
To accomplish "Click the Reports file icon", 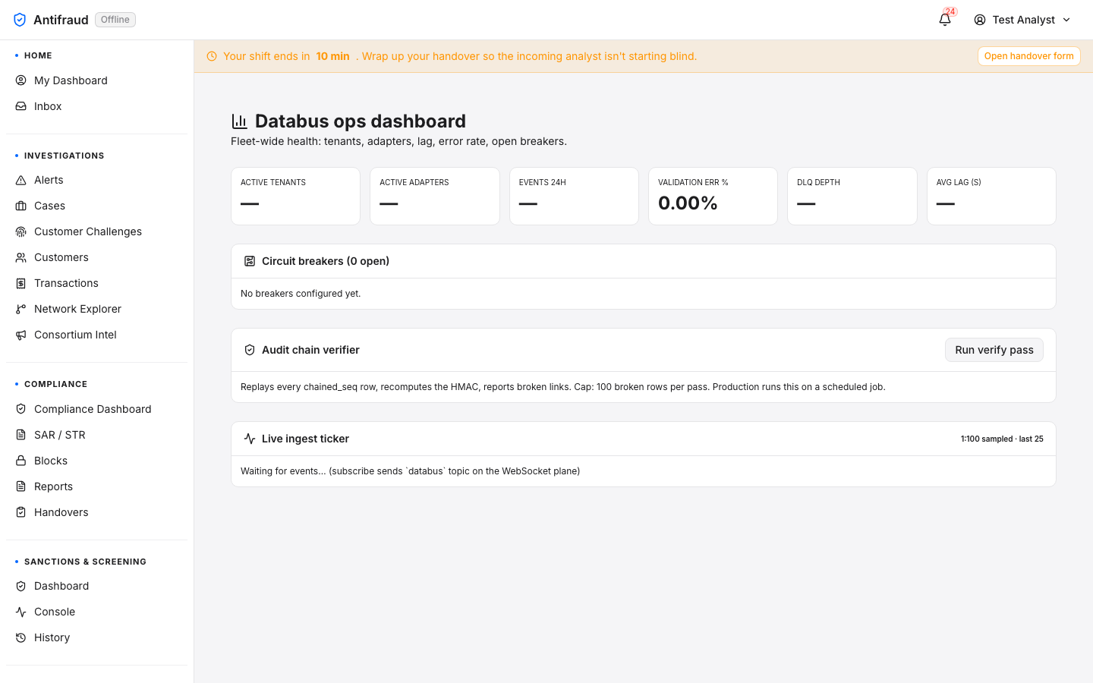I will tap(21, 486).
